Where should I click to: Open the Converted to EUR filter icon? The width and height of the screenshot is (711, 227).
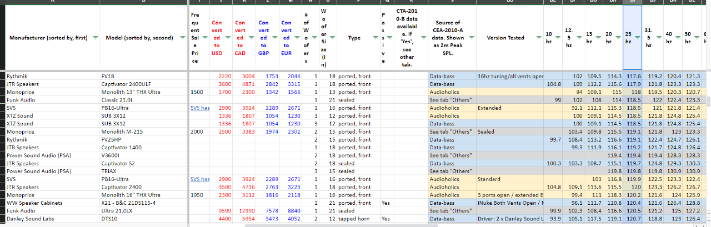pos(297,38)
